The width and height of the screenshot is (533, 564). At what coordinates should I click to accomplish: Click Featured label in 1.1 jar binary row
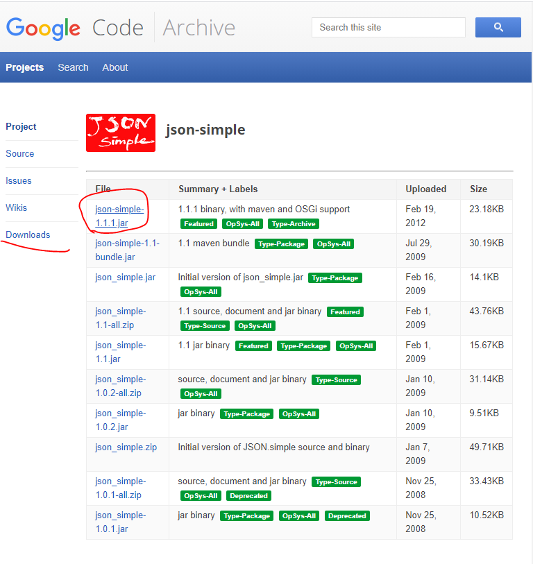click(x=253, y=346)
